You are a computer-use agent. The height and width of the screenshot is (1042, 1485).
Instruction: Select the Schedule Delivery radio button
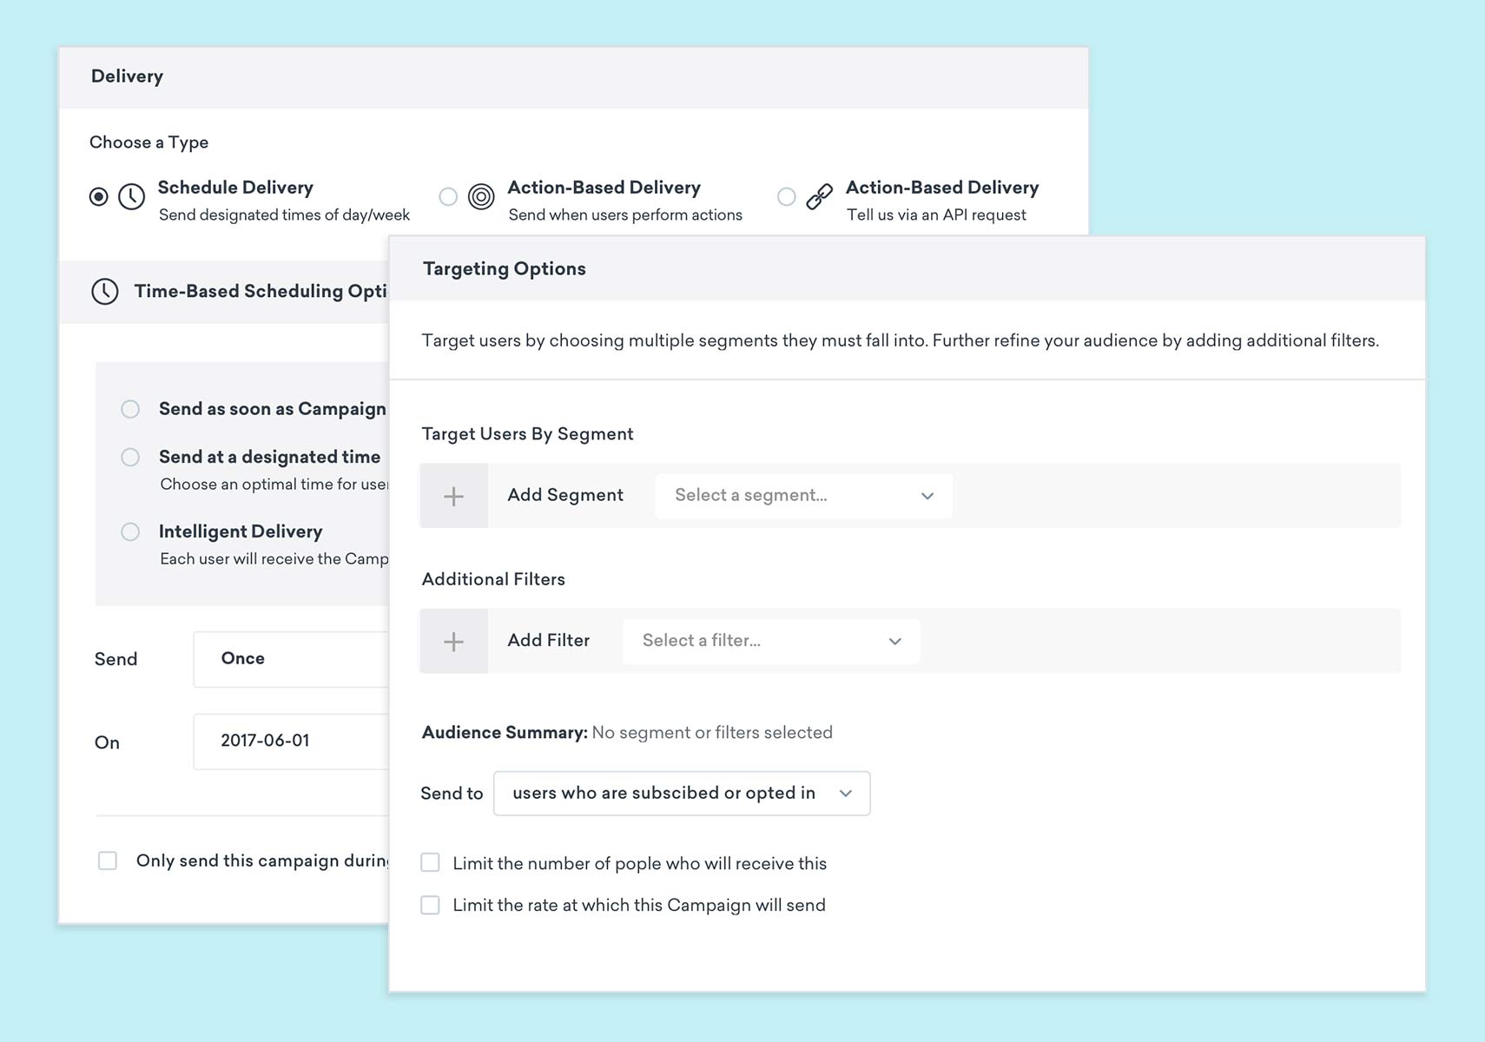(x=99, y=197)
